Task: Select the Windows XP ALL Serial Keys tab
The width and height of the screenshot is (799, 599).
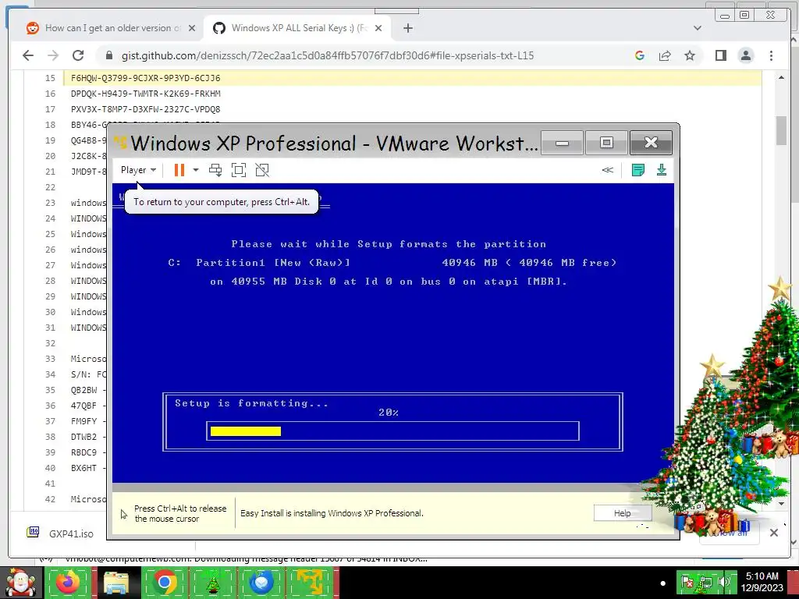Action: pyautogui.click(x=299, y=28)
